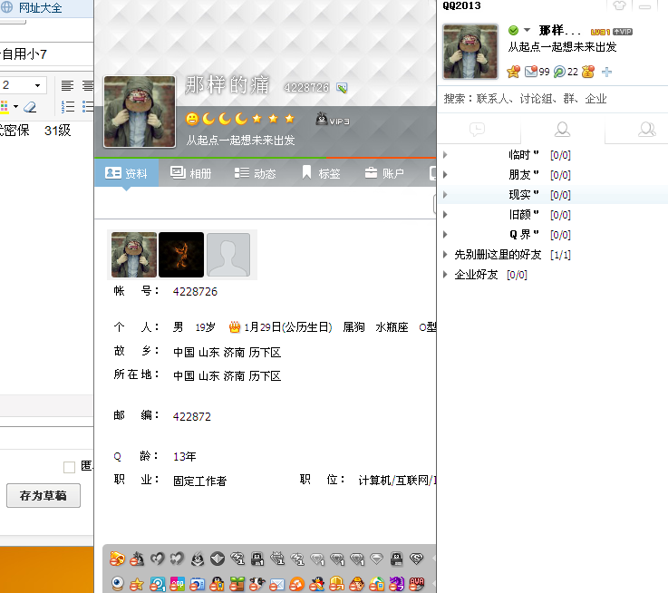The height and width of the screenshot is (593, 668).
Task: Open the skin changer shirt icon in QQ2013
Action: [x=619, y=5]
